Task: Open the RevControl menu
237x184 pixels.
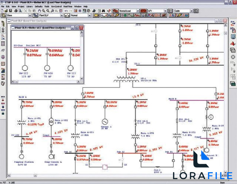Action: (56, 7)
